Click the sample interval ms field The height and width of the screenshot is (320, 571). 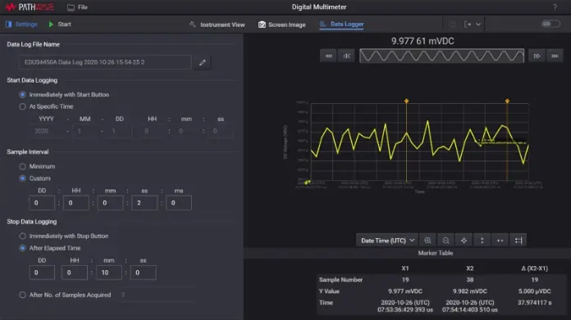[179, 203]
